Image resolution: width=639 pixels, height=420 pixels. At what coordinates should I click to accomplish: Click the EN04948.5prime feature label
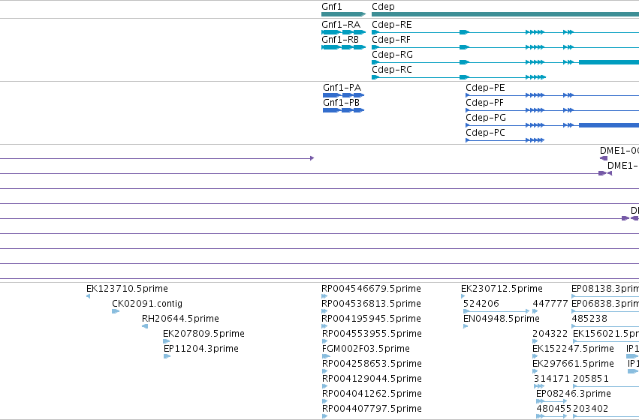(502, 319)
